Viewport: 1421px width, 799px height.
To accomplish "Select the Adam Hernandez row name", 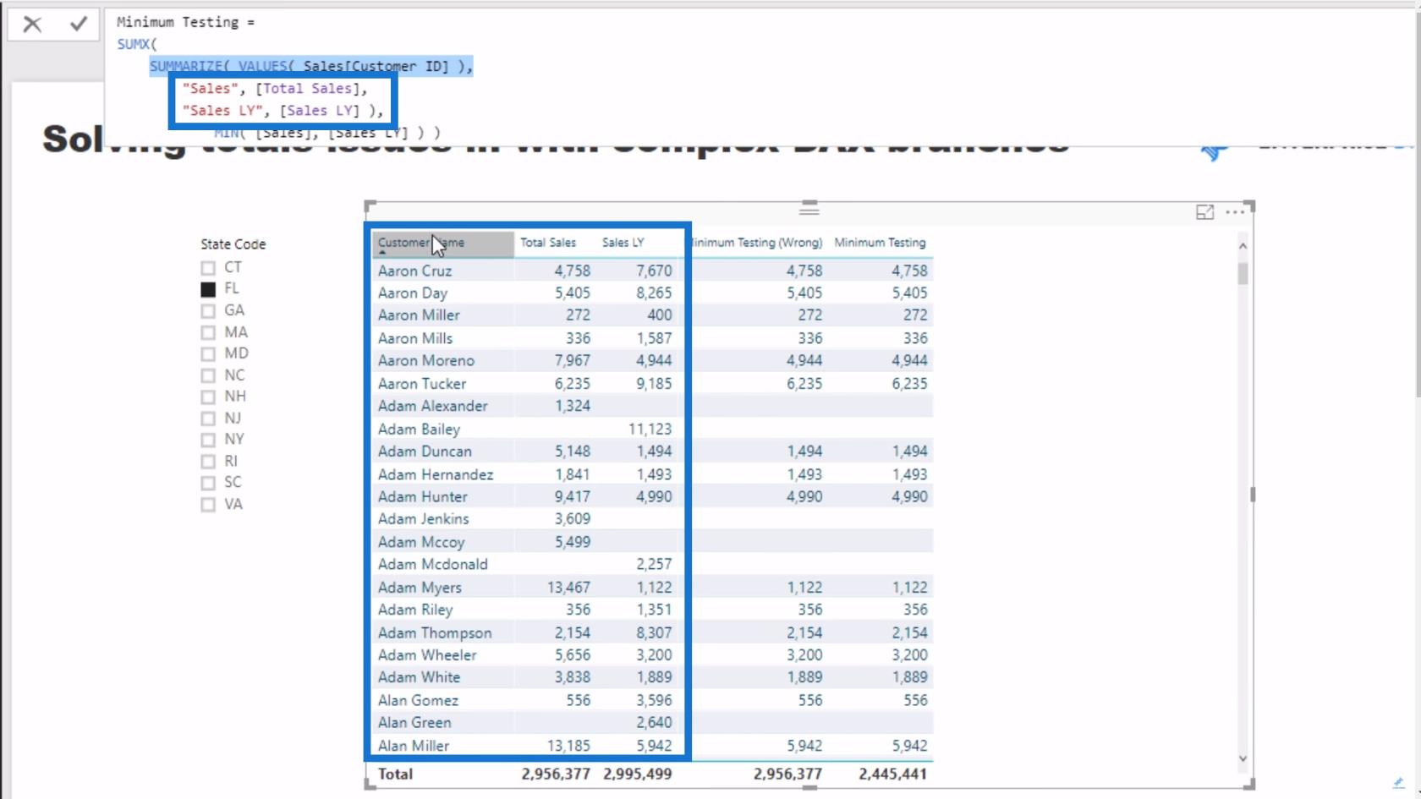I will click(436, 474).
